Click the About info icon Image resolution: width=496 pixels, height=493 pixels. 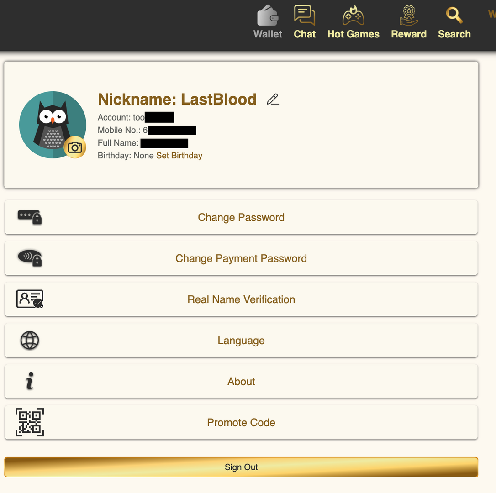[30, 382]
